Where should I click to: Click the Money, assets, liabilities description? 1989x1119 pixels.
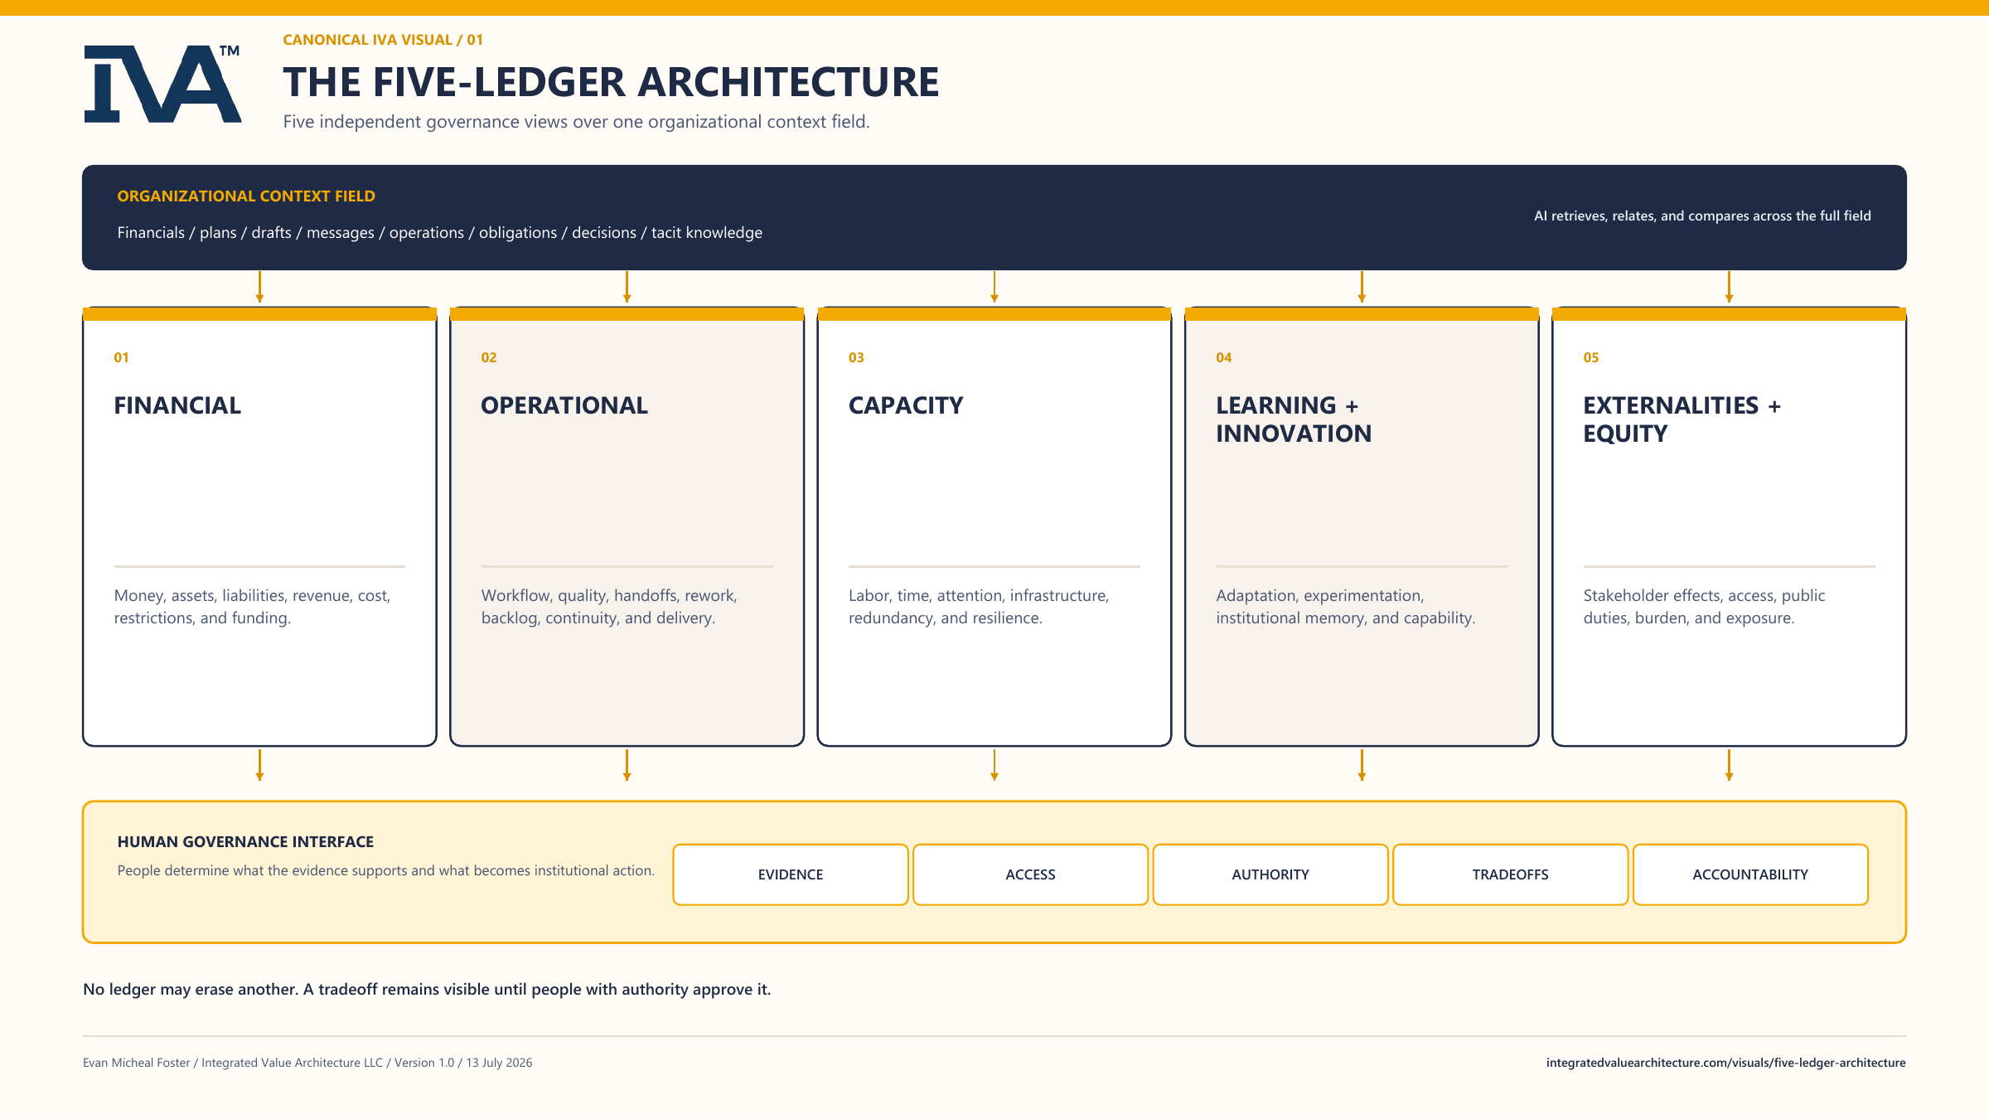[x=252, y=607]
